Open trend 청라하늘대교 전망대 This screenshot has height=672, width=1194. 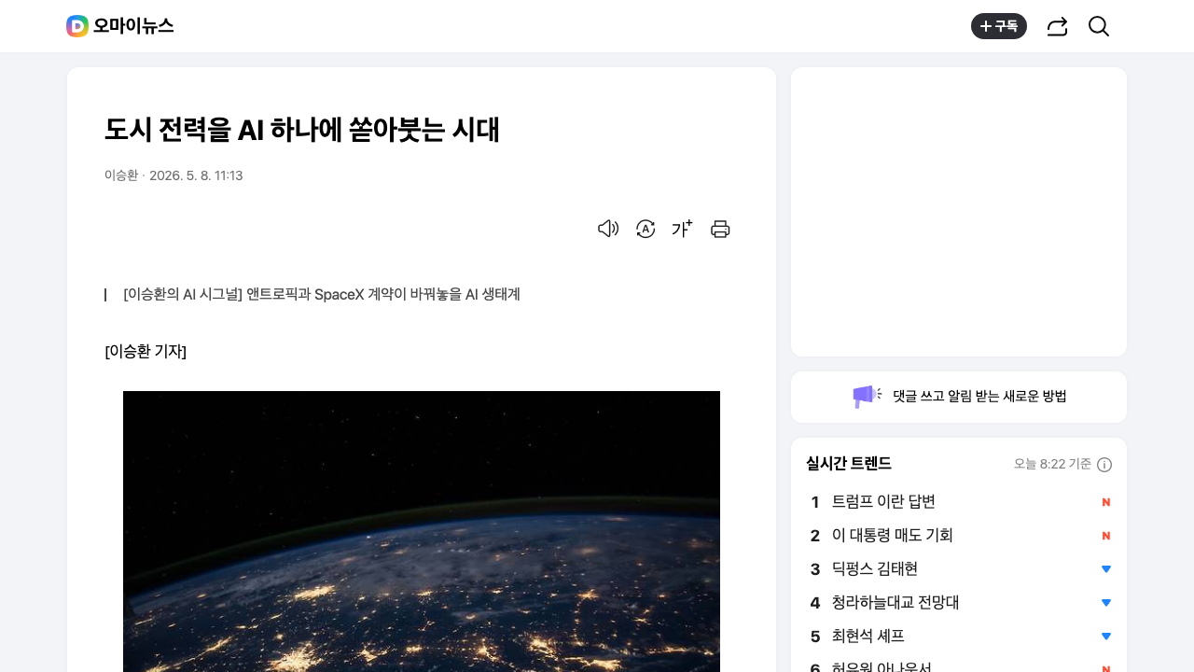coord(895,603)
